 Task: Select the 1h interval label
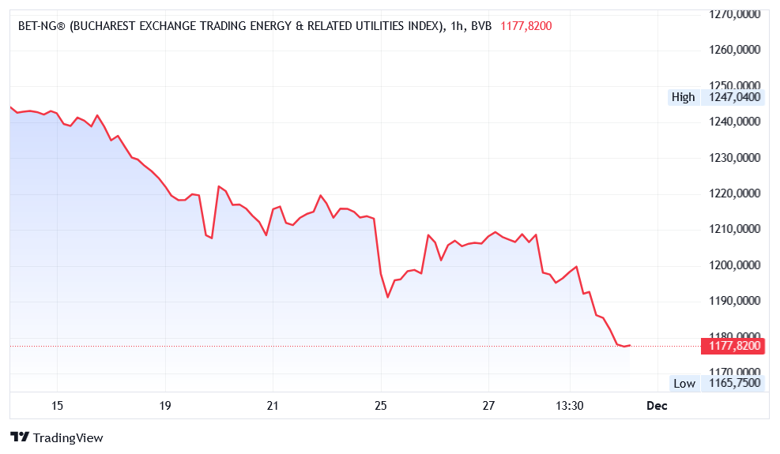point(456,26)
